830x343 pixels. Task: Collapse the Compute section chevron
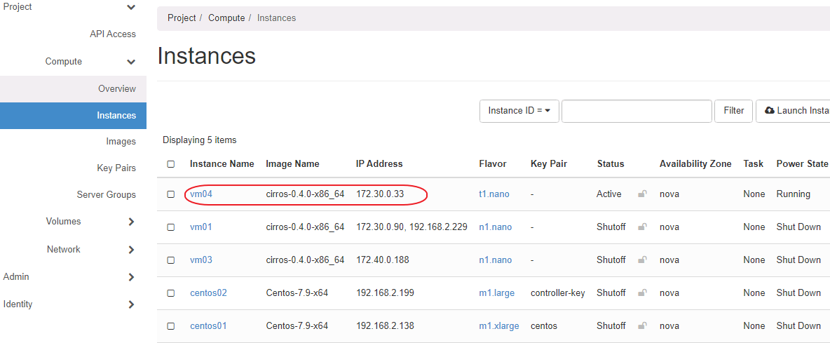(131, 62)
